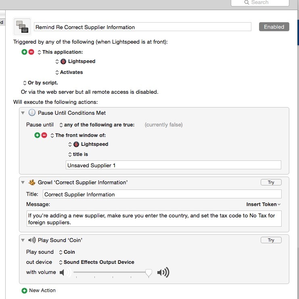
Task: Click the New Action plus icon
Action: [24, 291]
